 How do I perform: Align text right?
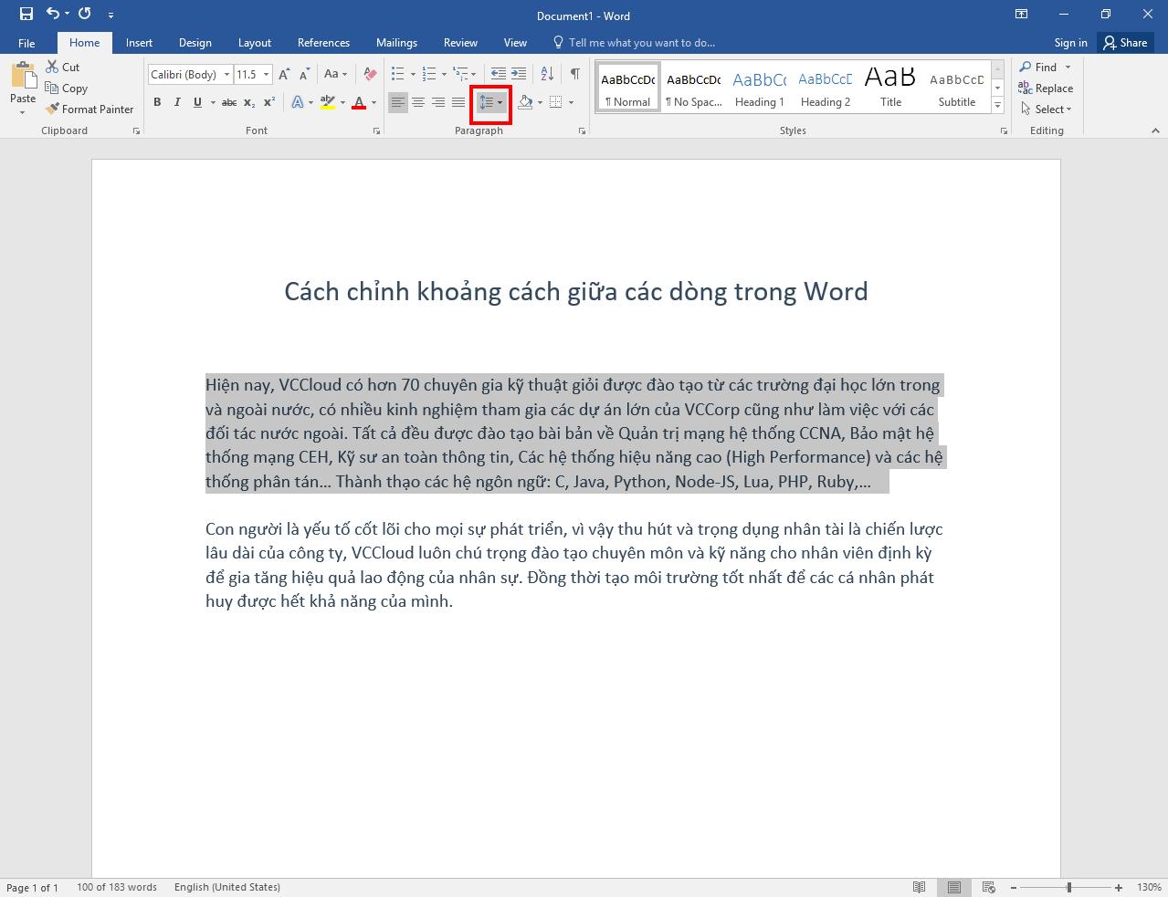tap(438, 103)
